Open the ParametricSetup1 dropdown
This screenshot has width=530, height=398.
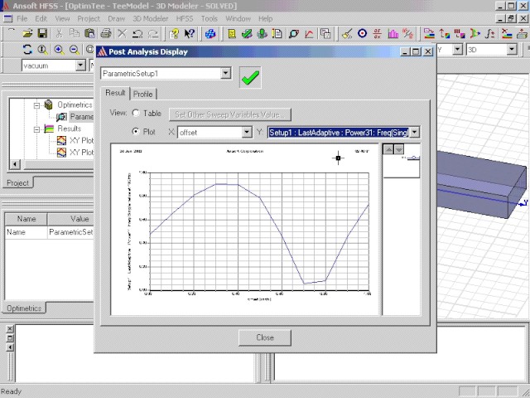pyautogui.click(x=226, y=73)
